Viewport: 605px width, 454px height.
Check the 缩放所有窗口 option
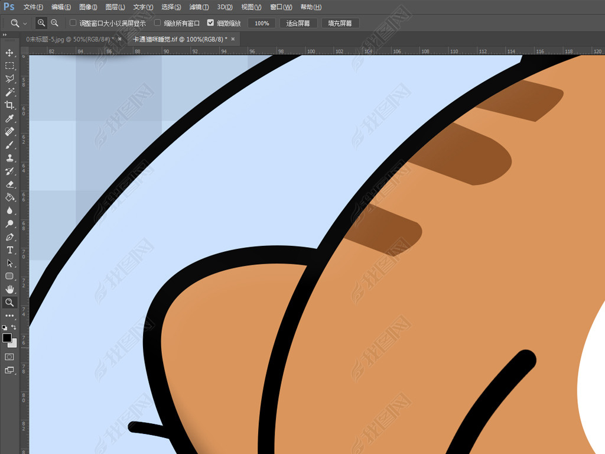pos(157,23)
